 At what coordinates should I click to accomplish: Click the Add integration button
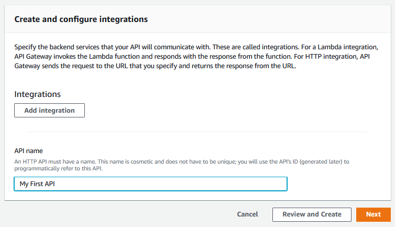click(x=49, y=111)
